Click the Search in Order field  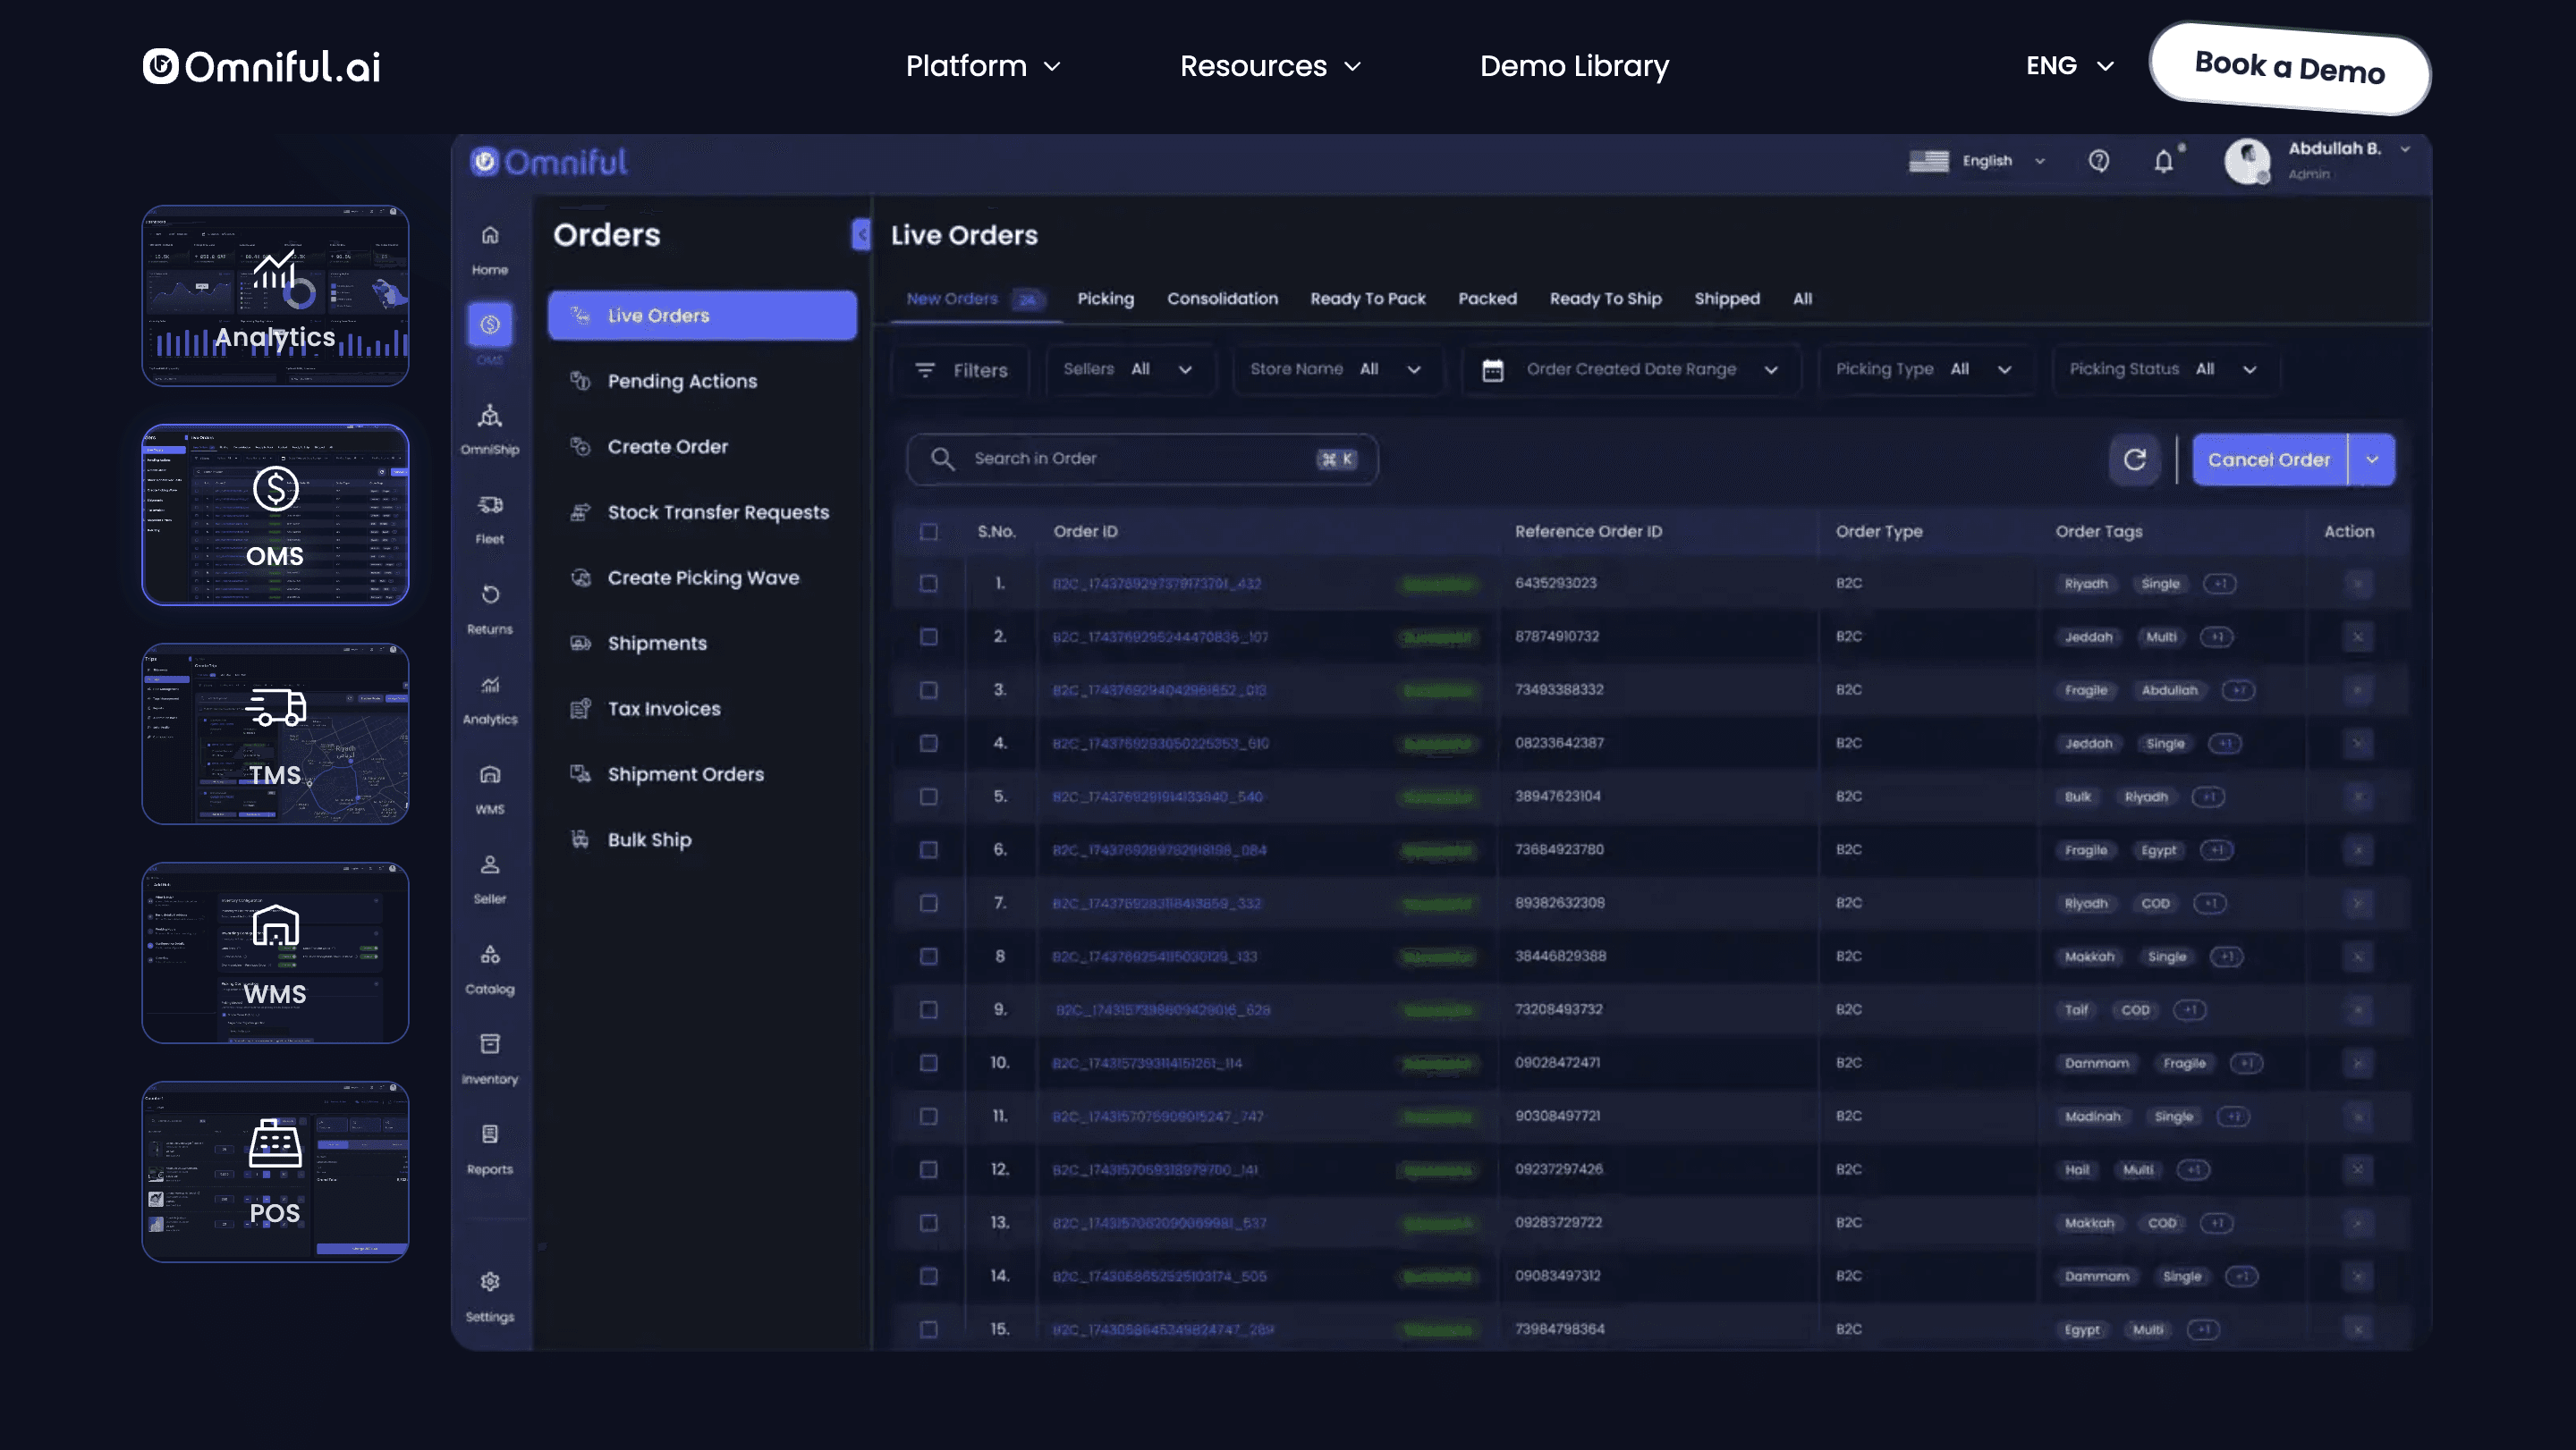pyautogui.click(x=1140, y=459)
